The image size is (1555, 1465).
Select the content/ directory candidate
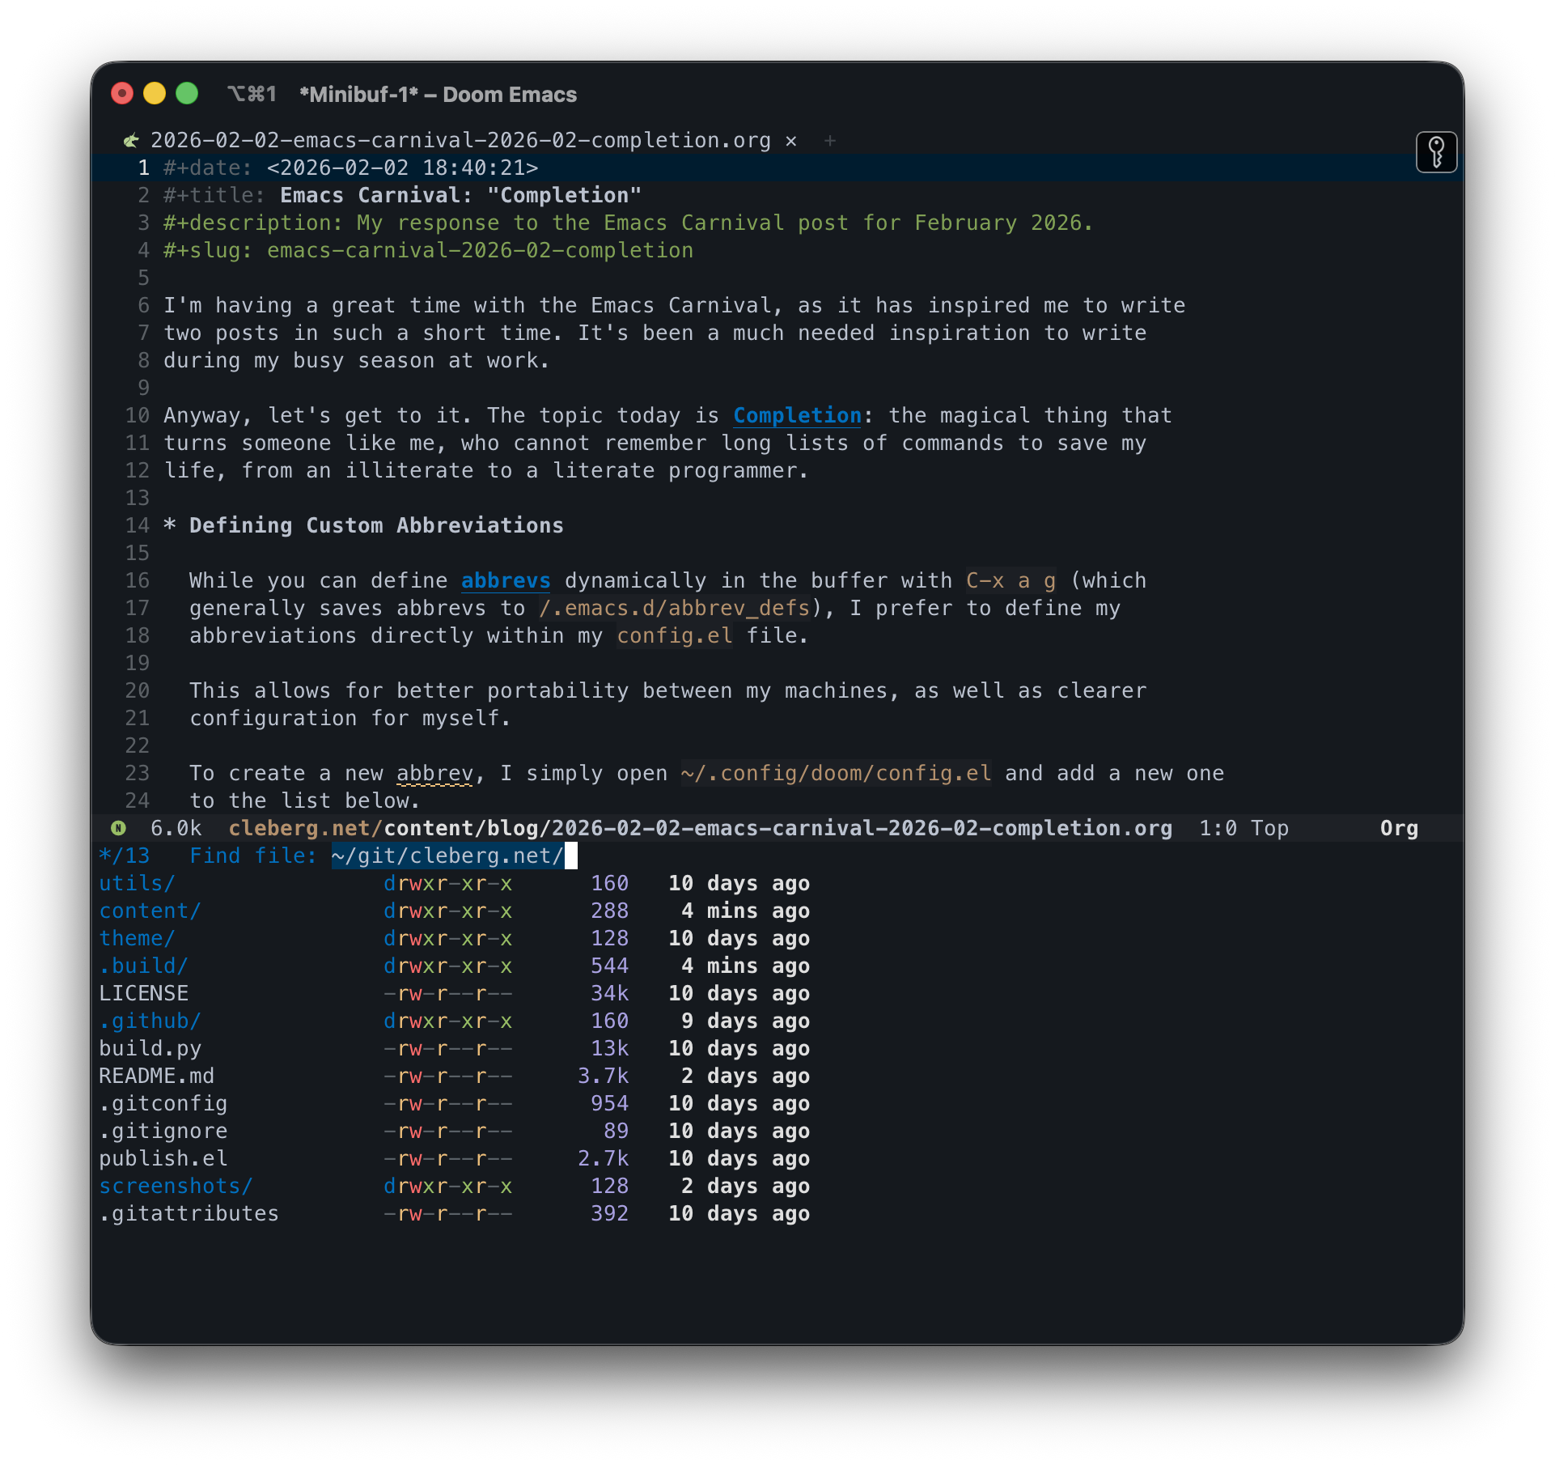[150, 911]
